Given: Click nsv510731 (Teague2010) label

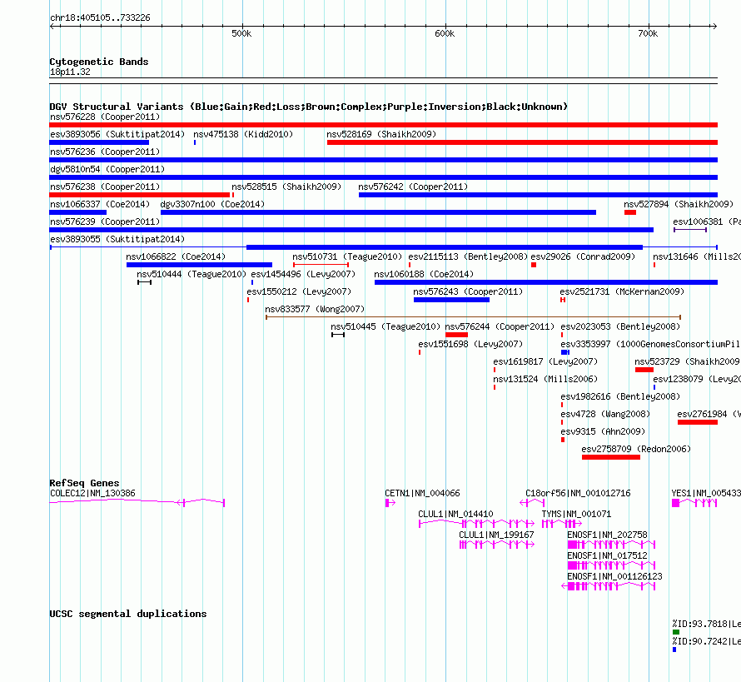Looking at the screenshot, I should point(347,256).
